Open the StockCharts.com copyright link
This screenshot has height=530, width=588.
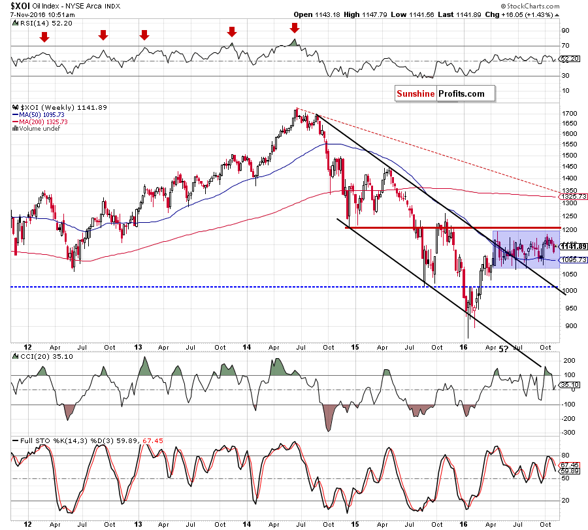click(530, 6)
